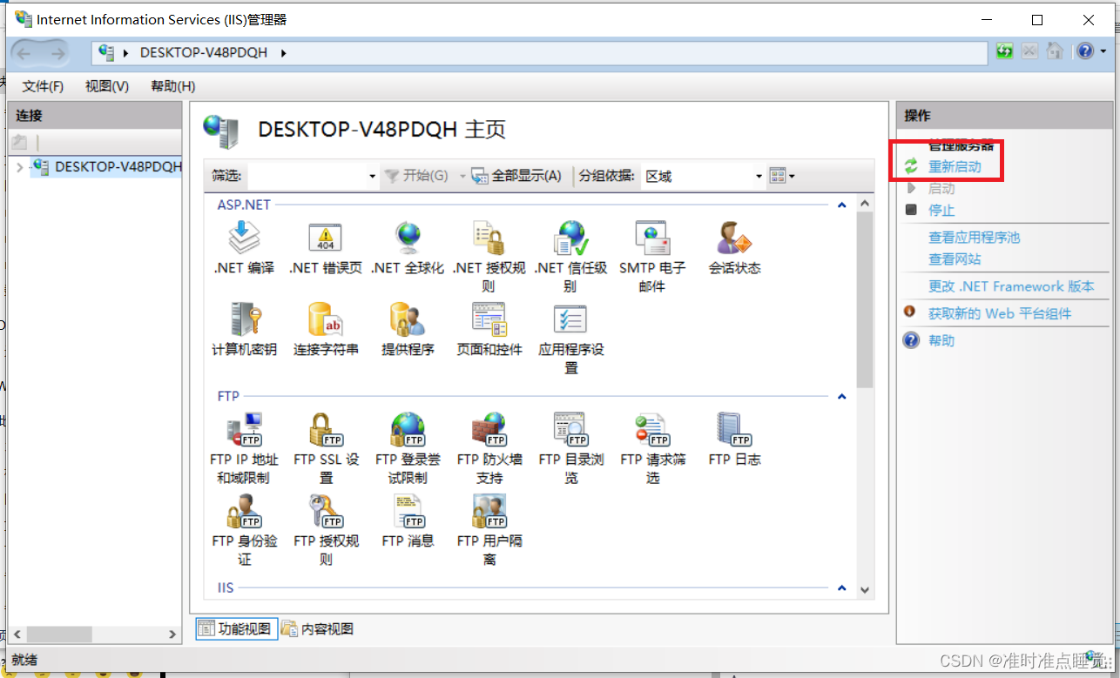Open the 提供程序 feature
The width and height of the screenshot is (1120, 678).
click(x=408, y=329)
